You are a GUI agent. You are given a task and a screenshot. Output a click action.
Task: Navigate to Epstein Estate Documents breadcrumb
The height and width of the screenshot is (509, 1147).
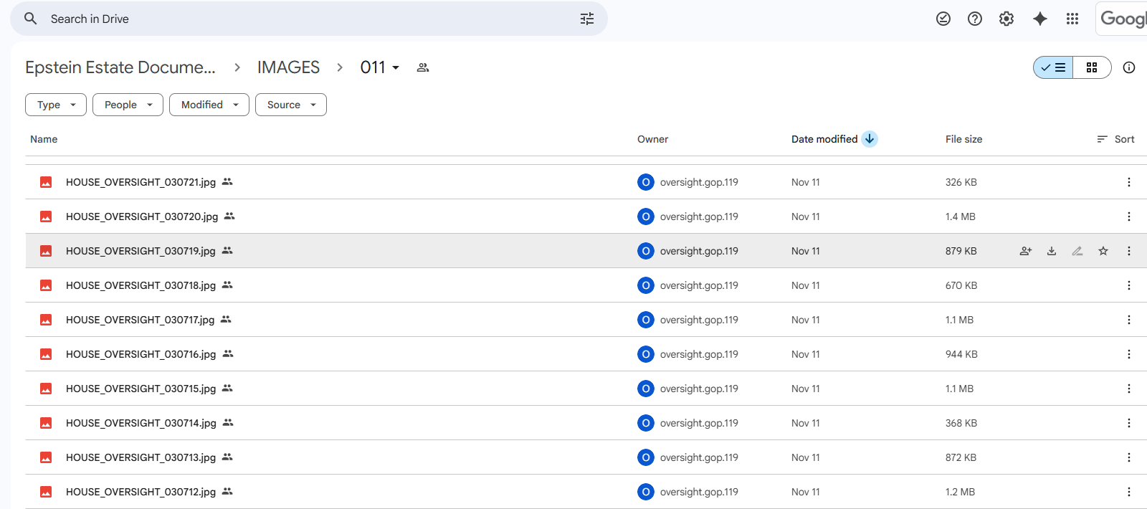coord(120,67)
